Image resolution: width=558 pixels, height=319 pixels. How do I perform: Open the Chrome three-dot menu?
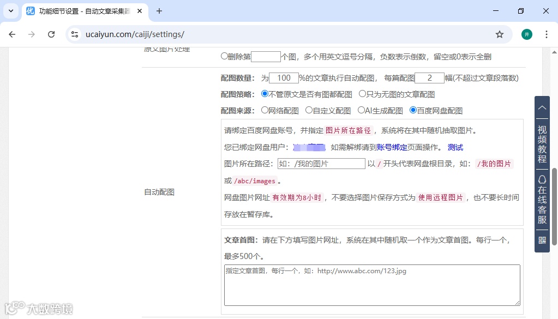(546, 34)
